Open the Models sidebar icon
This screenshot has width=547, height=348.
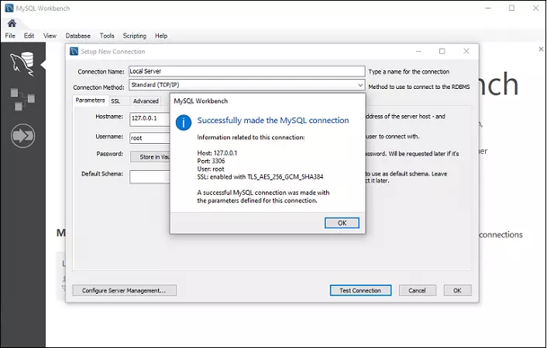22,99
